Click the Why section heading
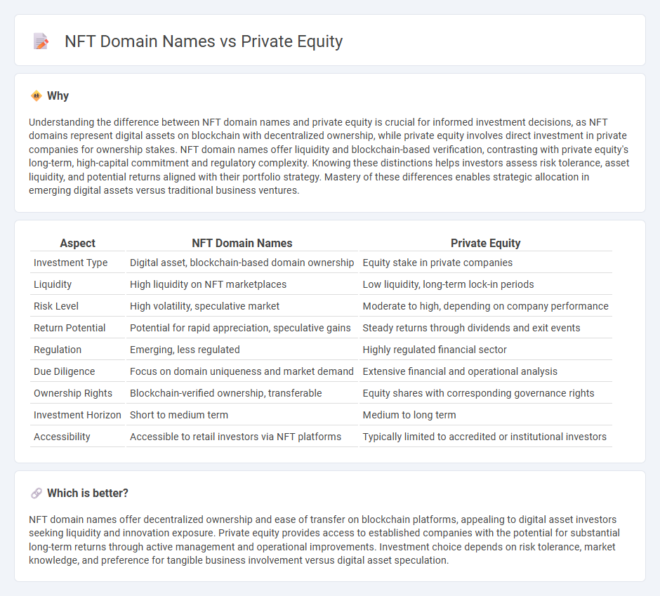Screen dimensions: 660x596 point(58,95)
